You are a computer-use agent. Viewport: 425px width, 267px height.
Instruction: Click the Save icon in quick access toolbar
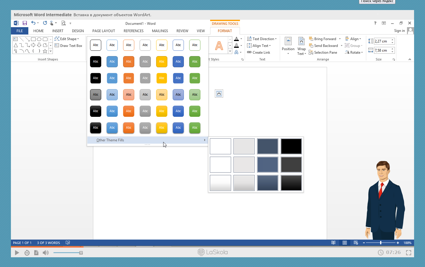(x=25, y=23)
